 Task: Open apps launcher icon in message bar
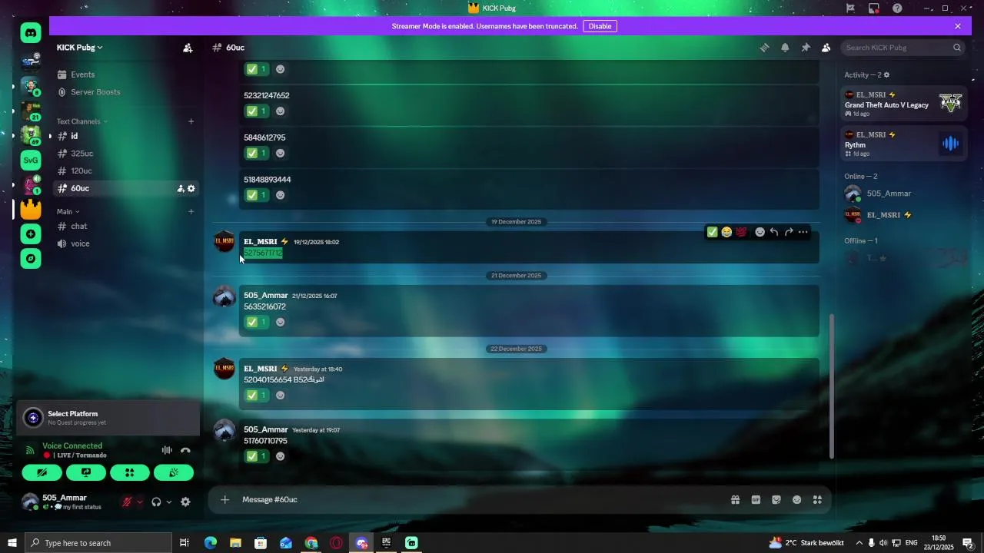pos(817,500)
